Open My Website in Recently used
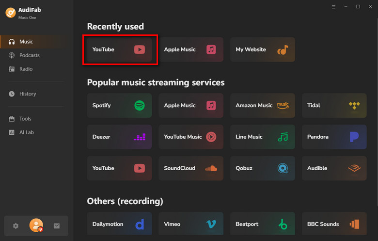 [263, 49]
